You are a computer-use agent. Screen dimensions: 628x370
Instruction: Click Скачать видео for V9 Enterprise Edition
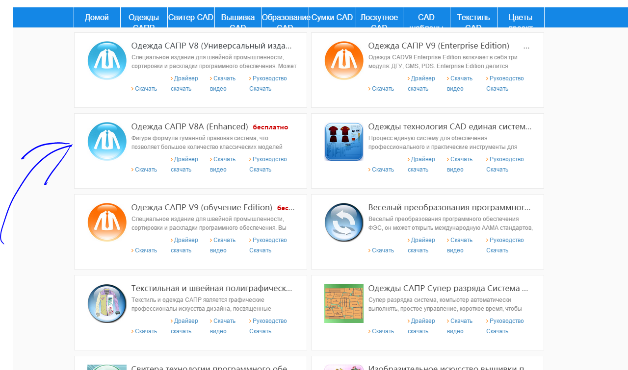tap(460, 83)
